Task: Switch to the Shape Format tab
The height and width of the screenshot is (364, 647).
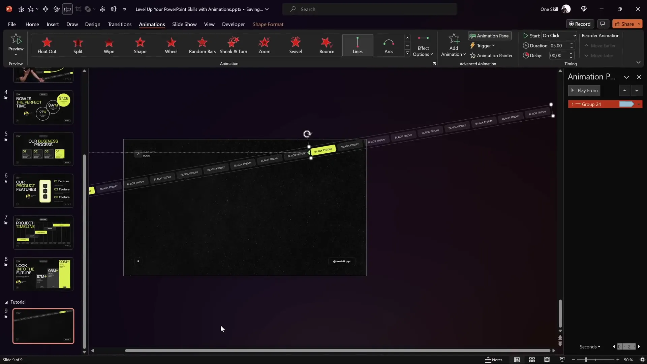Action: 268,24
